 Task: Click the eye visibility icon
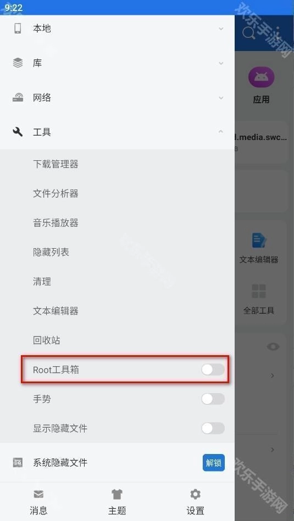pos(273,346)
